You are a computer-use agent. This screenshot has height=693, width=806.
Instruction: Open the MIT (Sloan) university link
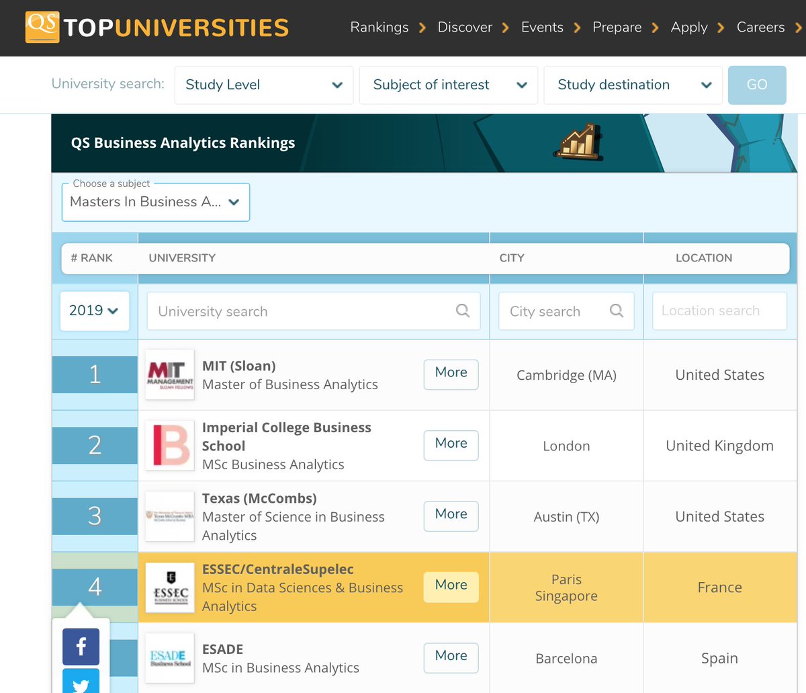pos(239,366)
